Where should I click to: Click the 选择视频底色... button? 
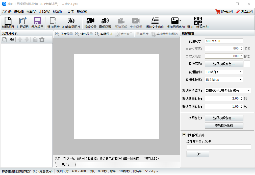pyautogui.click(x=224, y=64)
